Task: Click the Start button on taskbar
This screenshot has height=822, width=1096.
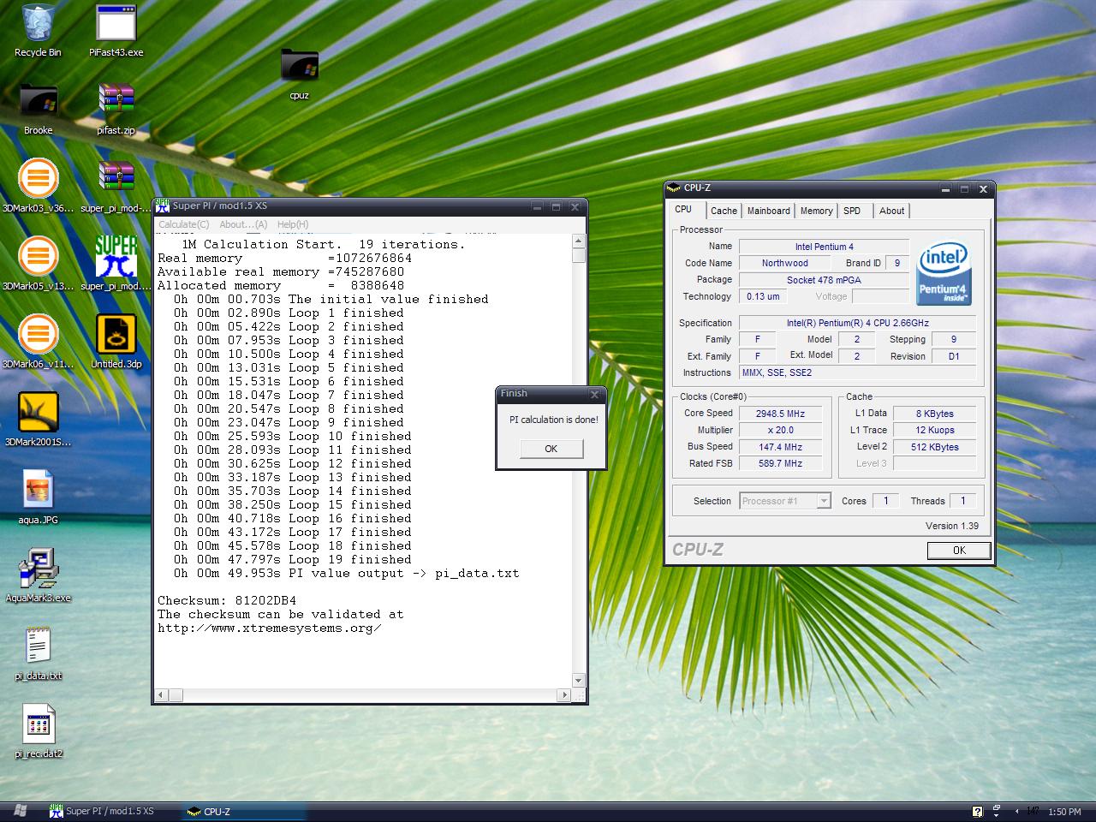Action: (x=20, y=811)
